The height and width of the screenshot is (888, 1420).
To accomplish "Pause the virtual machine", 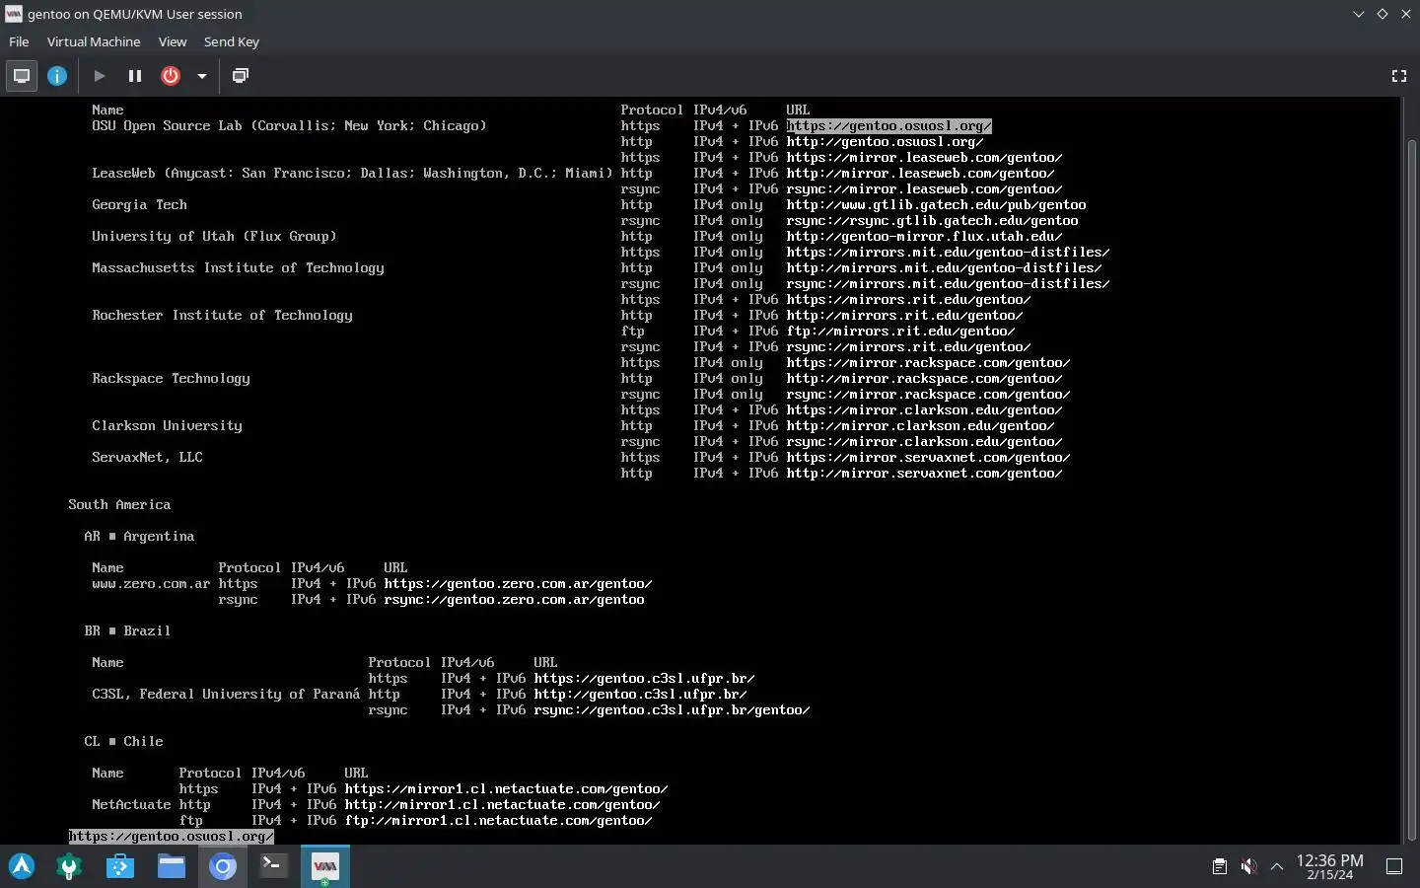I will pos(135,76).
